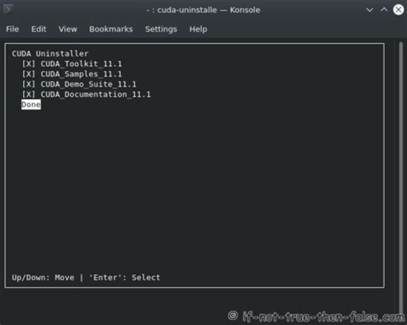Open the View menu
The height and width of the screenshot is (325, 407).
pos(68,29)
